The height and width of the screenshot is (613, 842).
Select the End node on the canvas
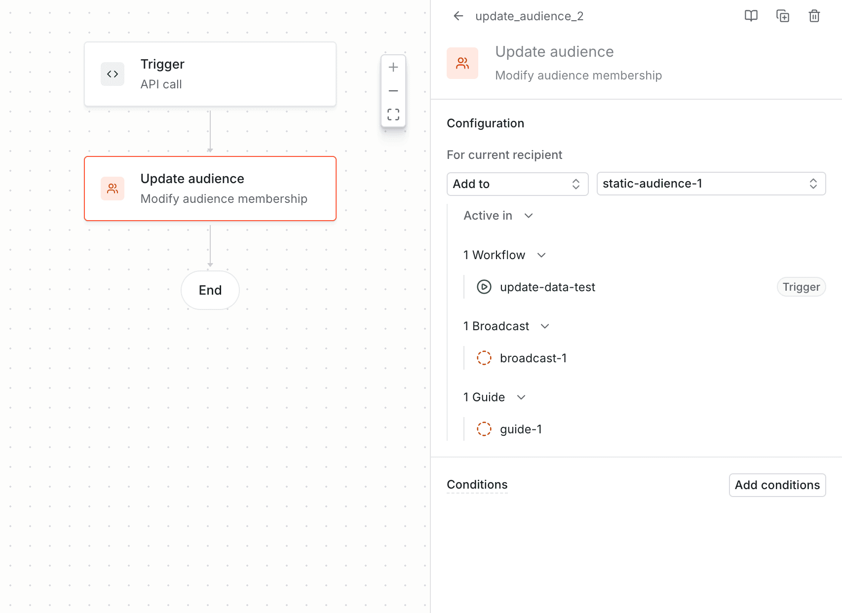click(x=210, y=290)
